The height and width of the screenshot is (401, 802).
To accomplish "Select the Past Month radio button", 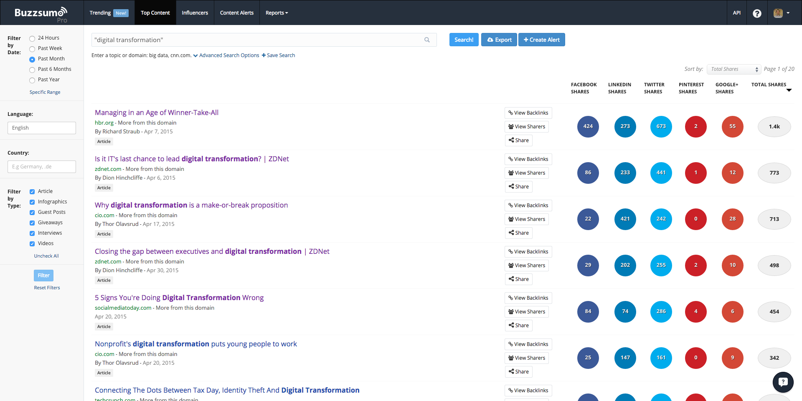I will [x=32, y=59].
